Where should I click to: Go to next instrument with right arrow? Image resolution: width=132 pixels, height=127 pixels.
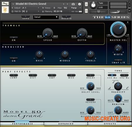point(67,4)
